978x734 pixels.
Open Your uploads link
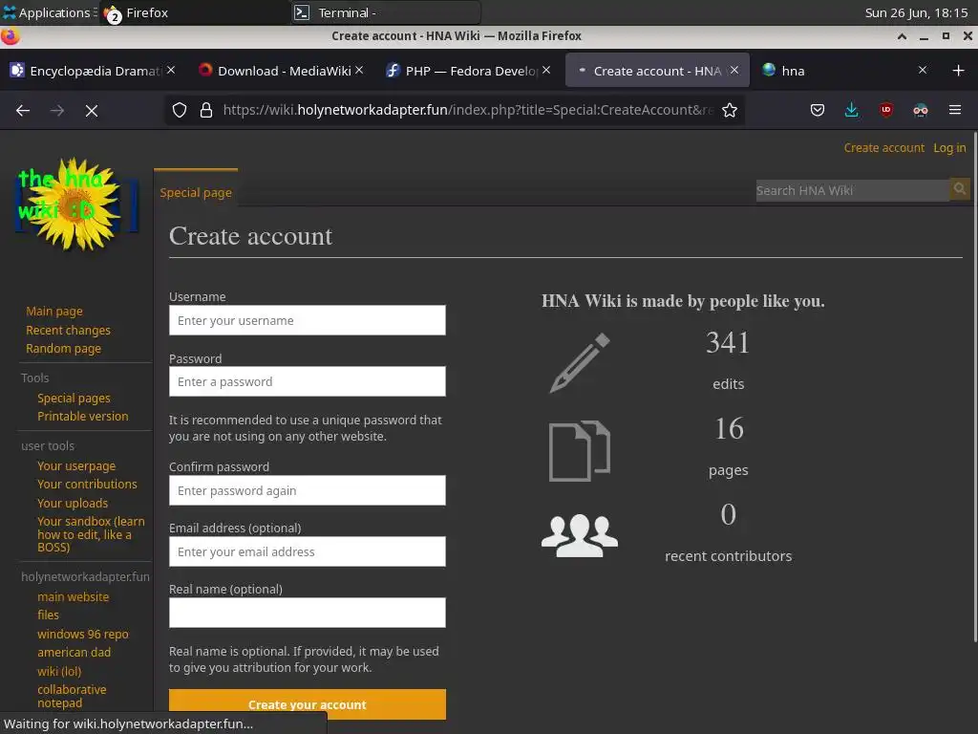tap(73, 503)
